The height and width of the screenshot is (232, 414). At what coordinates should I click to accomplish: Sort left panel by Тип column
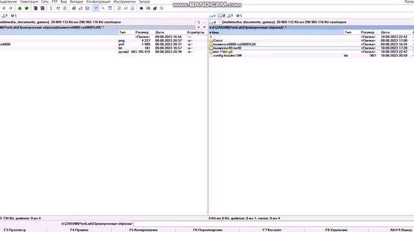122,32
